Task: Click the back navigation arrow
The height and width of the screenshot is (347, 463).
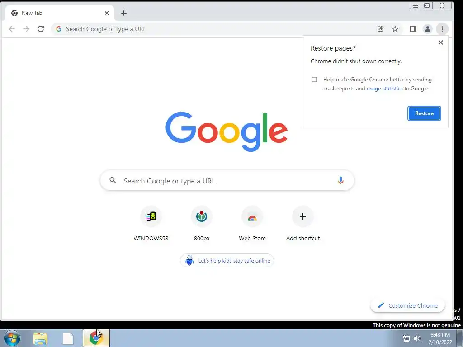Action: (x=12, y=29)
